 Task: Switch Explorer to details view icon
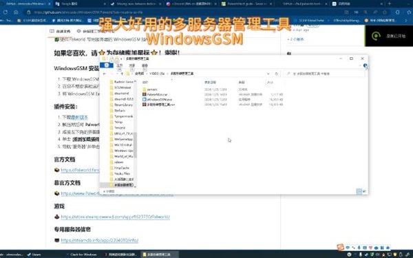pyautogui.click(x=359, y=191)
